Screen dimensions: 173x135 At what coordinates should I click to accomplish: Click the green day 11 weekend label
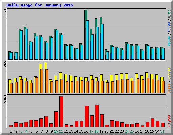point(61,131)
